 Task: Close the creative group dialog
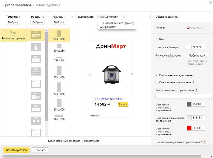pyautogui.click(x=211, y=2)
